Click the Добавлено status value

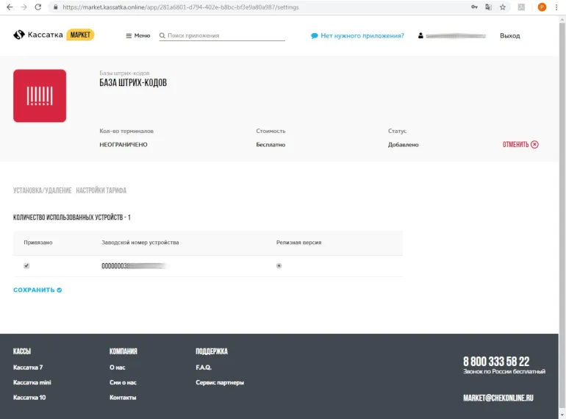pos(404,145)
